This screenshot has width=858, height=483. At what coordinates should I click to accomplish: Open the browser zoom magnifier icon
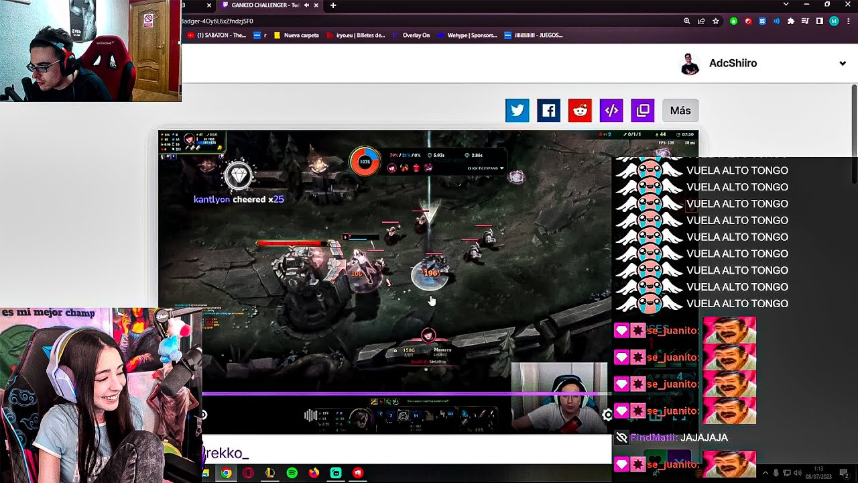click(687, 21)
